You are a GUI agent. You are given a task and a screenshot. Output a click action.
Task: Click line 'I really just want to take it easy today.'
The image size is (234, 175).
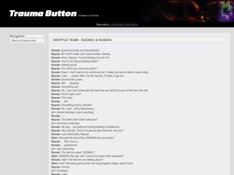pos(127,72)
